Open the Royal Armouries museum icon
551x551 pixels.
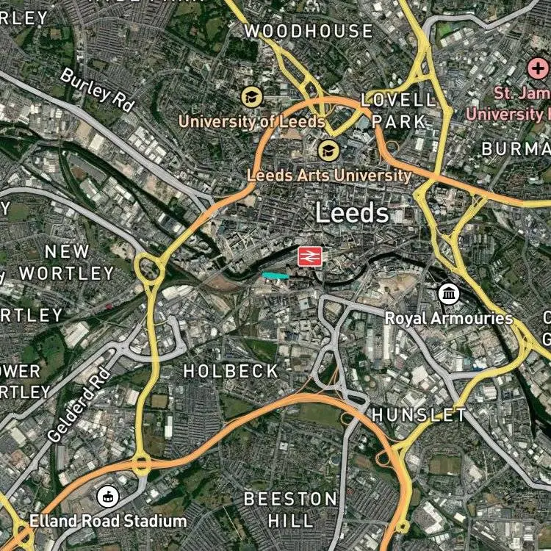449,294
